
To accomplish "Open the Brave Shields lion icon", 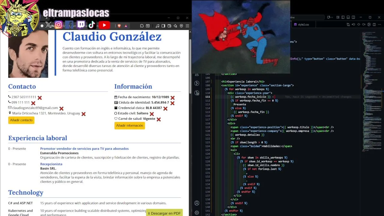I will pos(119,26).
